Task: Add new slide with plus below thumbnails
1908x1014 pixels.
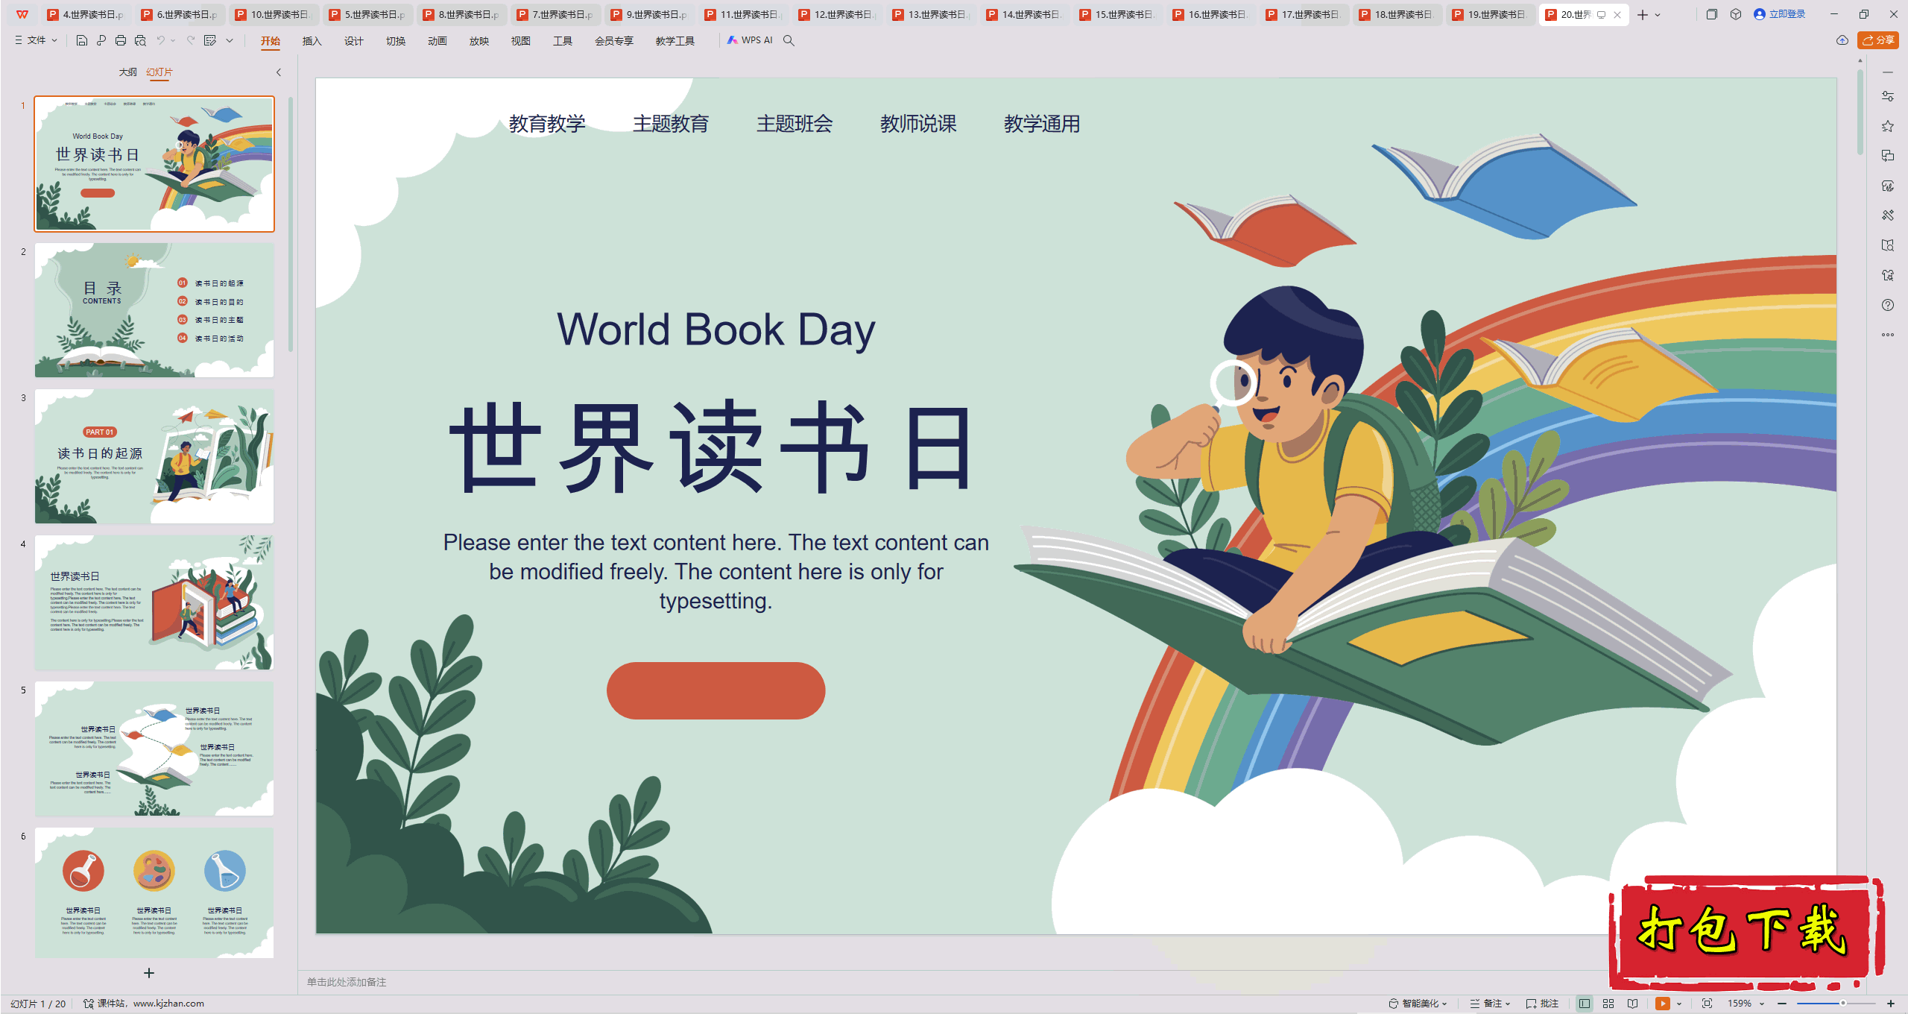Action: (149, 973)
